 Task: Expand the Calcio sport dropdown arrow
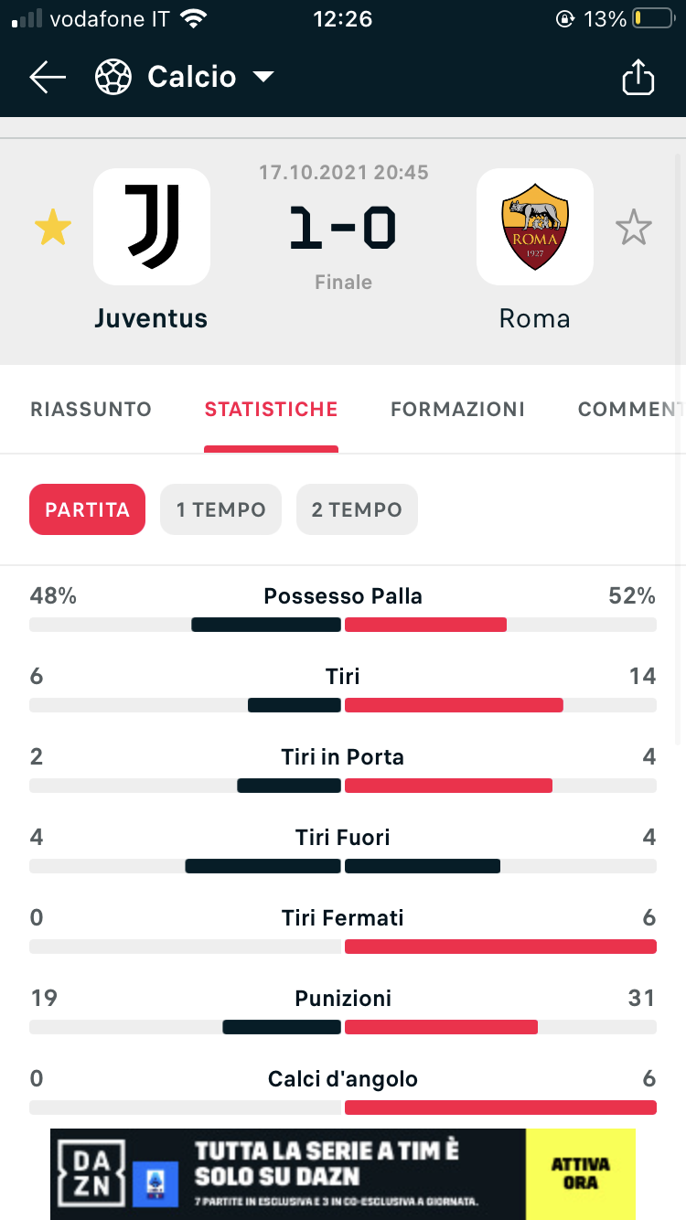click(x=263, y=78)
